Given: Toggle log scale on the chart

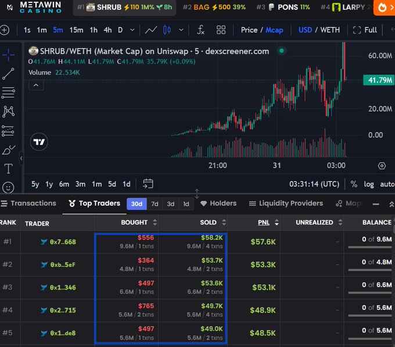Looking at the screenshot, I should [x=368, y=184].
